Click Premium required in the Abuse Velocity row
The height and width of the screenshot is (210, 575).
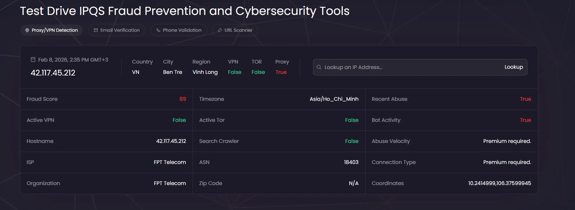tap(507, 141)
